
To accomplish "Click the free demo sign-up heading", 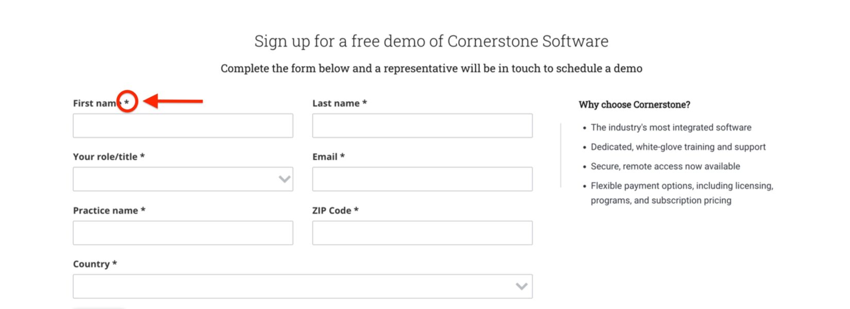I will 431,41.
